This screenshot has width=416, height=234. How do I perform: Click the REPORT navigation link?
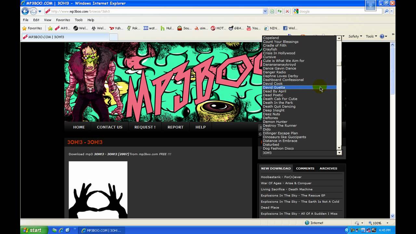(175, 127)
